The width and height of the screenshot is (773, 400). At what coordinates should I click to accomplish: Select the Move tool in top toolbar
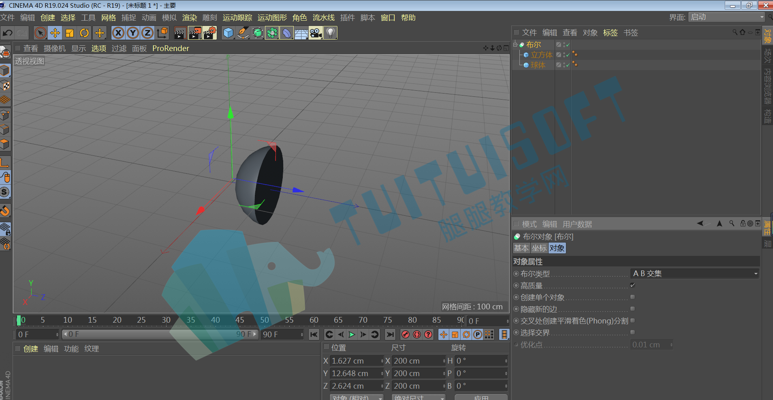[55, 33]
